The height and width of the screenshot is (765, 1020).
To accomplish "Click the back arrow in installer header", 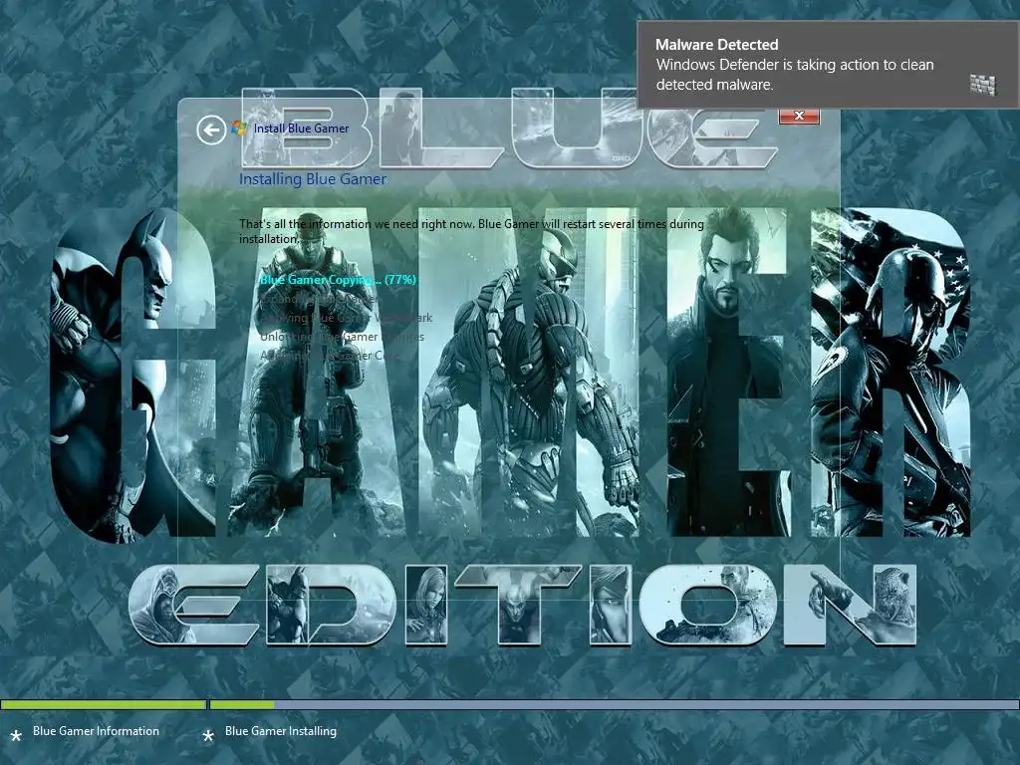I will pos(211,129).
